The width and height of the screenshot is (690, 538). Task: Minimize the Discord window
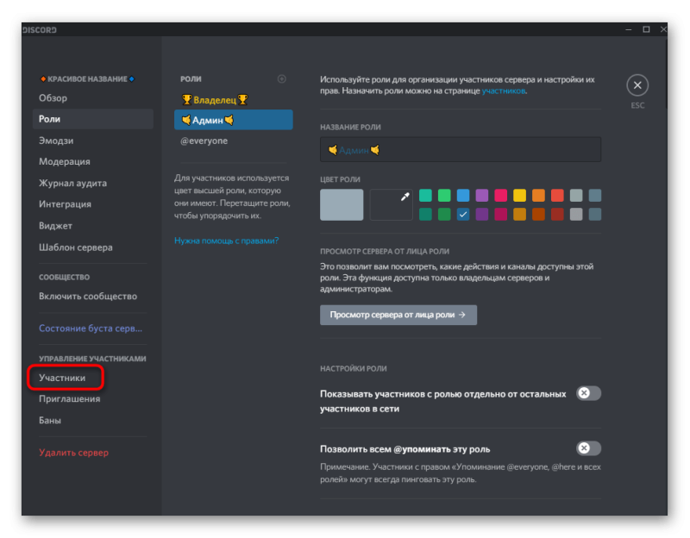(x=629, y=29)
